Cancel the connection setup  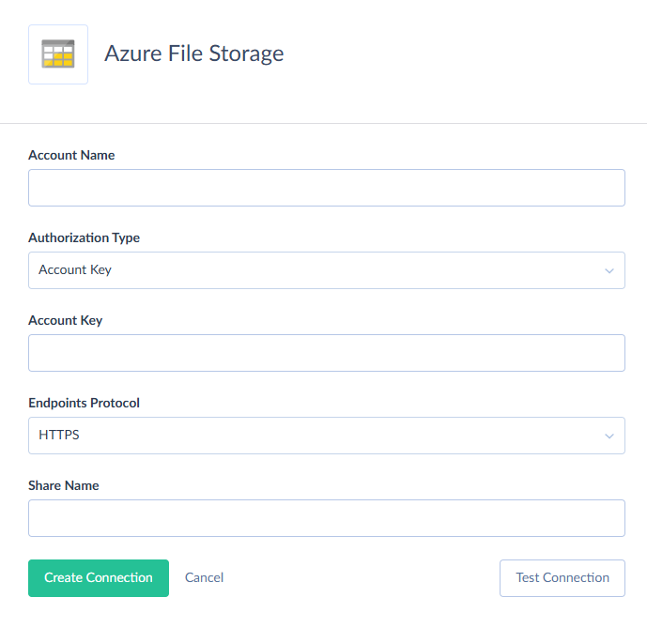[x=204, y=578]
